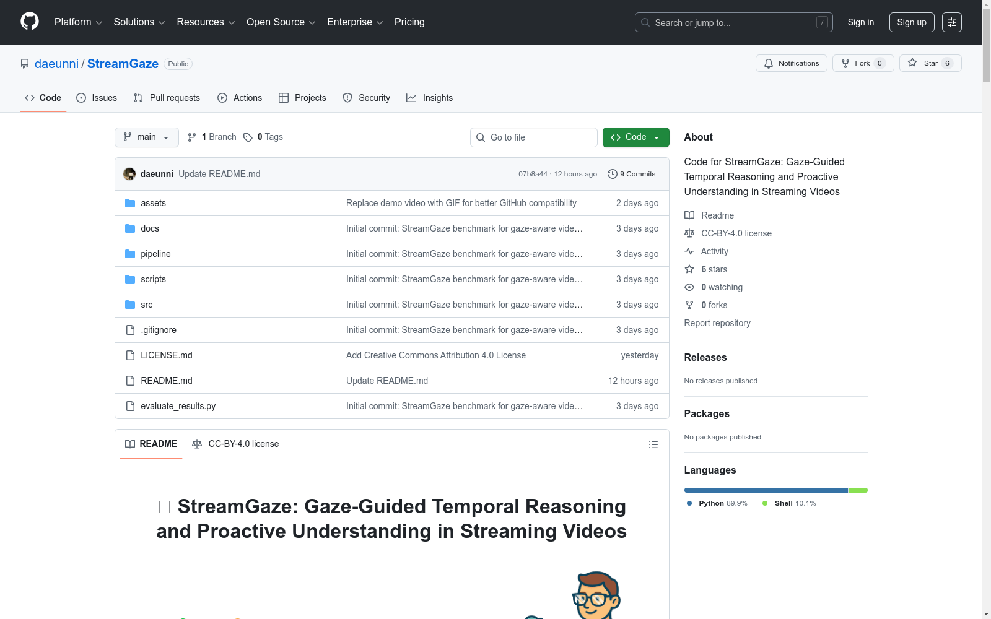Click the scripts folder icon
The image size is (991, 619).
(x=130, y=279)
